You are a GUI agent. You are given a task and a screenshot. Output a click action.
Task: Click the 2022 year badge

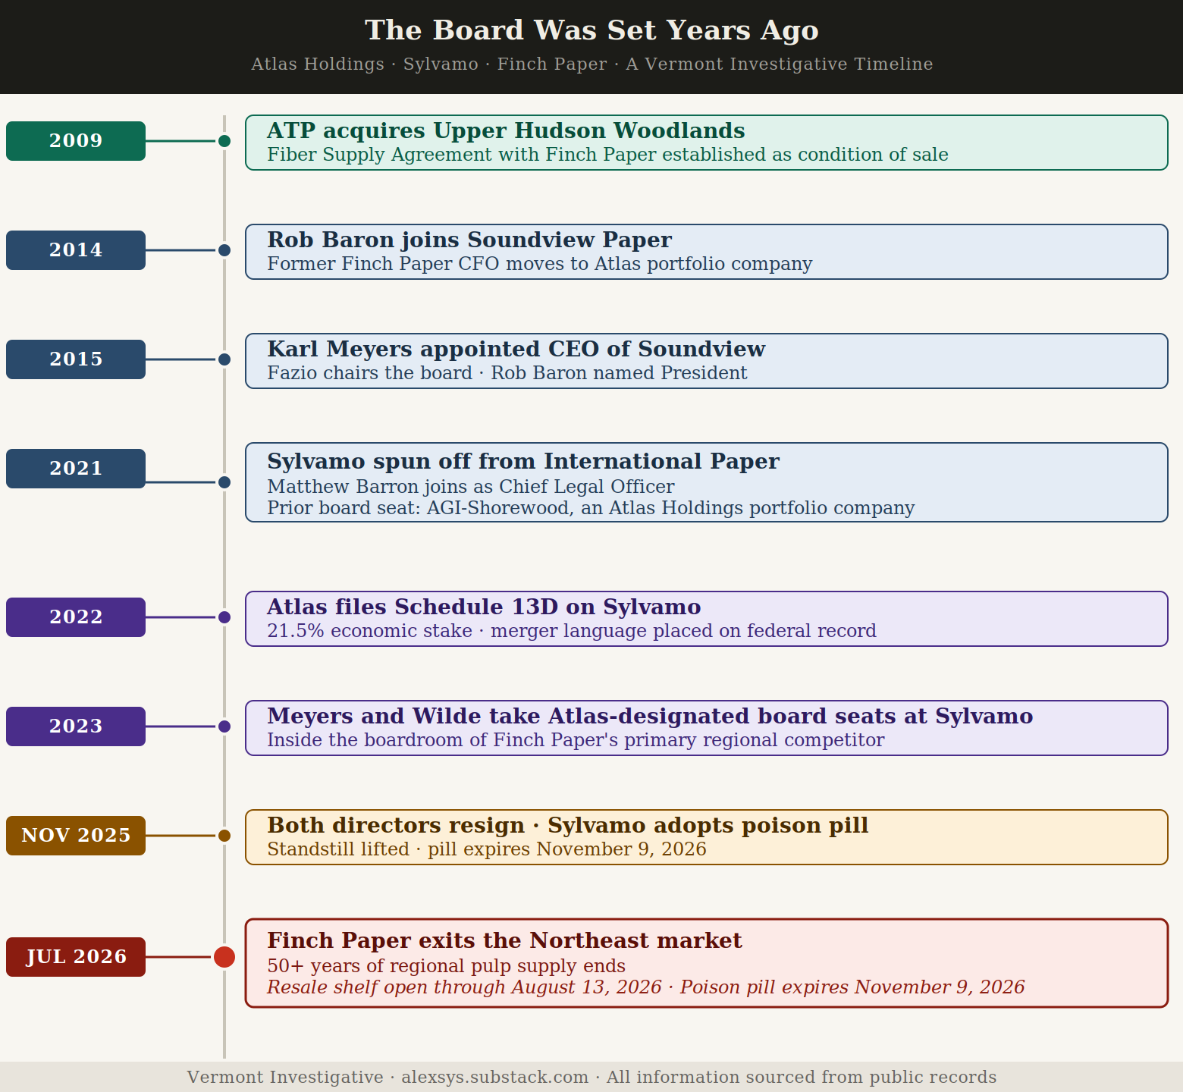point(76,617)
